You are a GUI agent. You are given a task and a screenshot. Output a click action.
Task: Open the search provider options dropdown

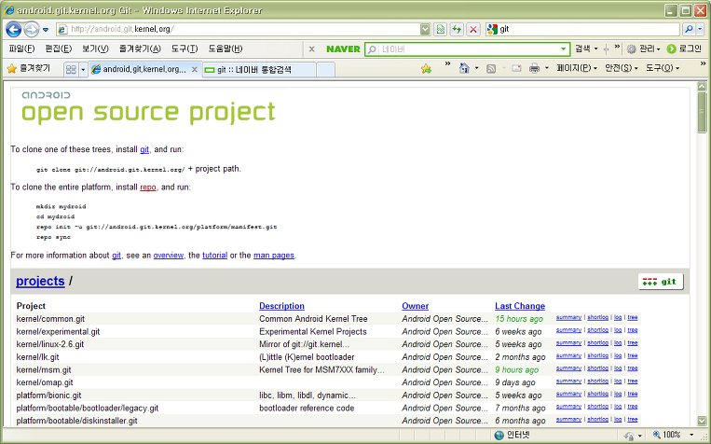point(700,30)
